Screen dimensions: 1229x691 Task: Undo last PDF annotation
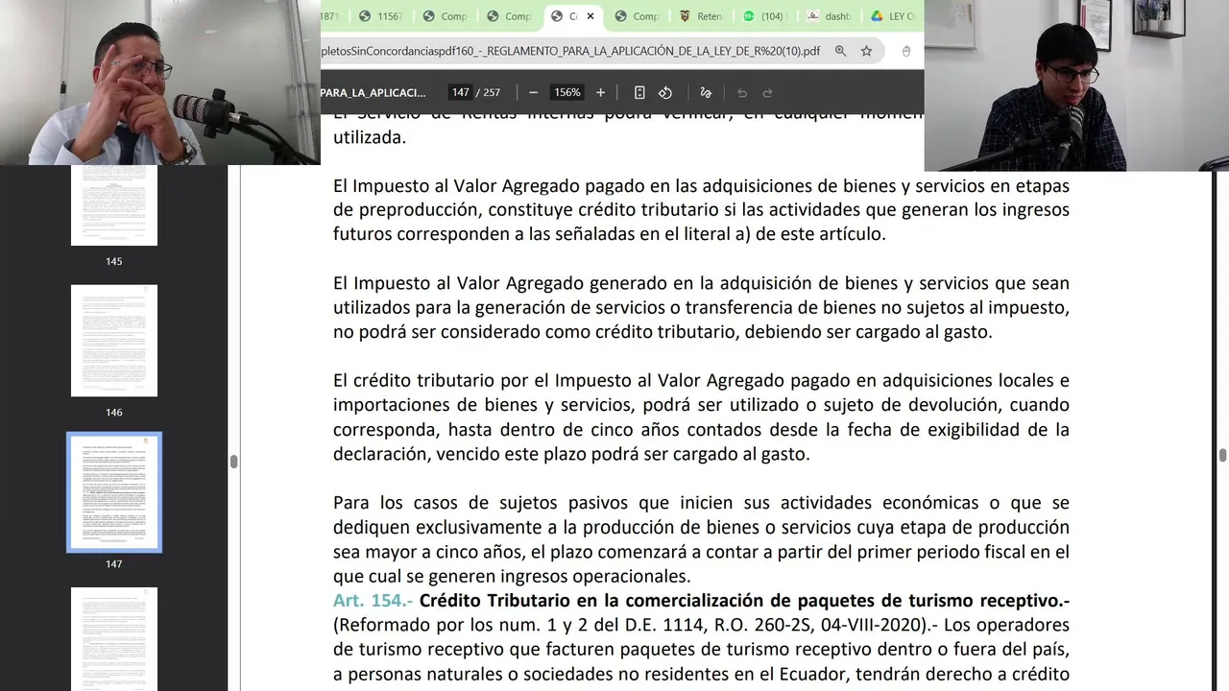tap(742, 93)
